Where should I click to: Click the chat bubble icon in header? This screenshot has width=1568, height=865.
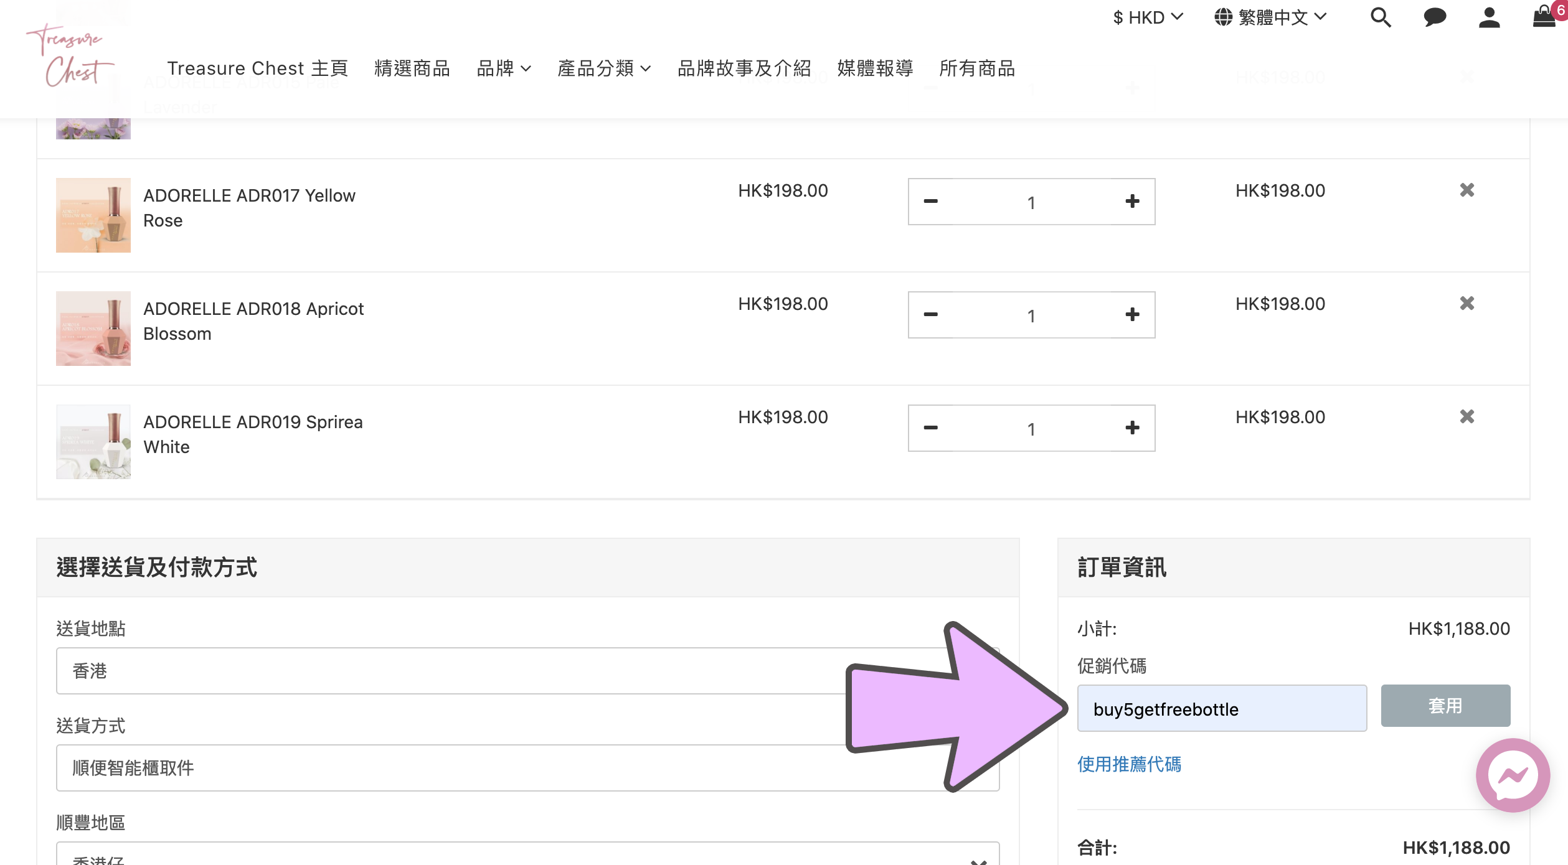(x=1434, y=17)
